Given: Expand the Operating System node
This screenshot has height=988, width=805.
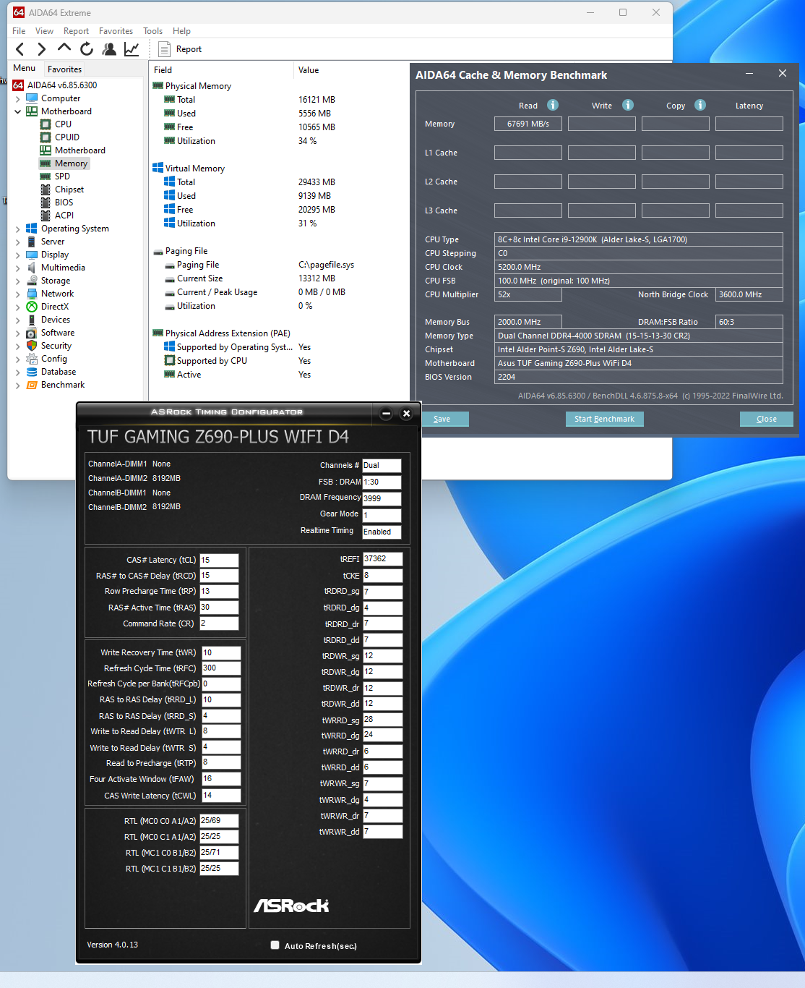Looking at the screenshot, I should tap(18, 229).
